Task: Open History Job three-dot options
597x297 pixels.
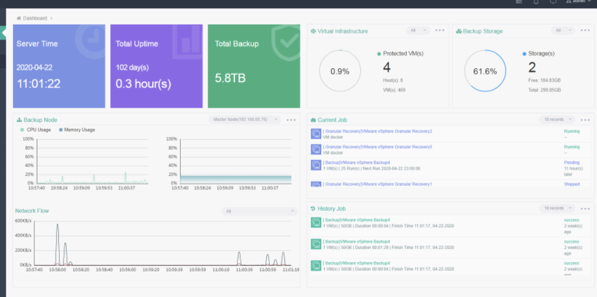Action: tap(584, 208)
